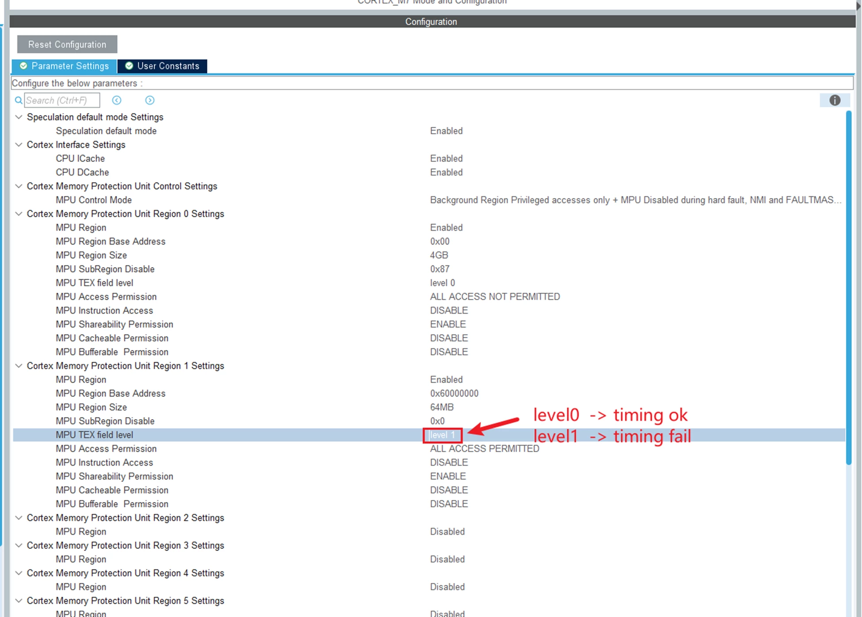Click Reset Configuration button
The height and width of the screenshot is (617, 862).
[67, 44]
